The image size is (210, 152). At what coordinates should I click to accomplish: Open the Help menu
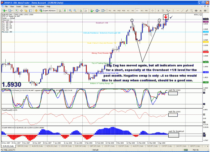(48, 6)
